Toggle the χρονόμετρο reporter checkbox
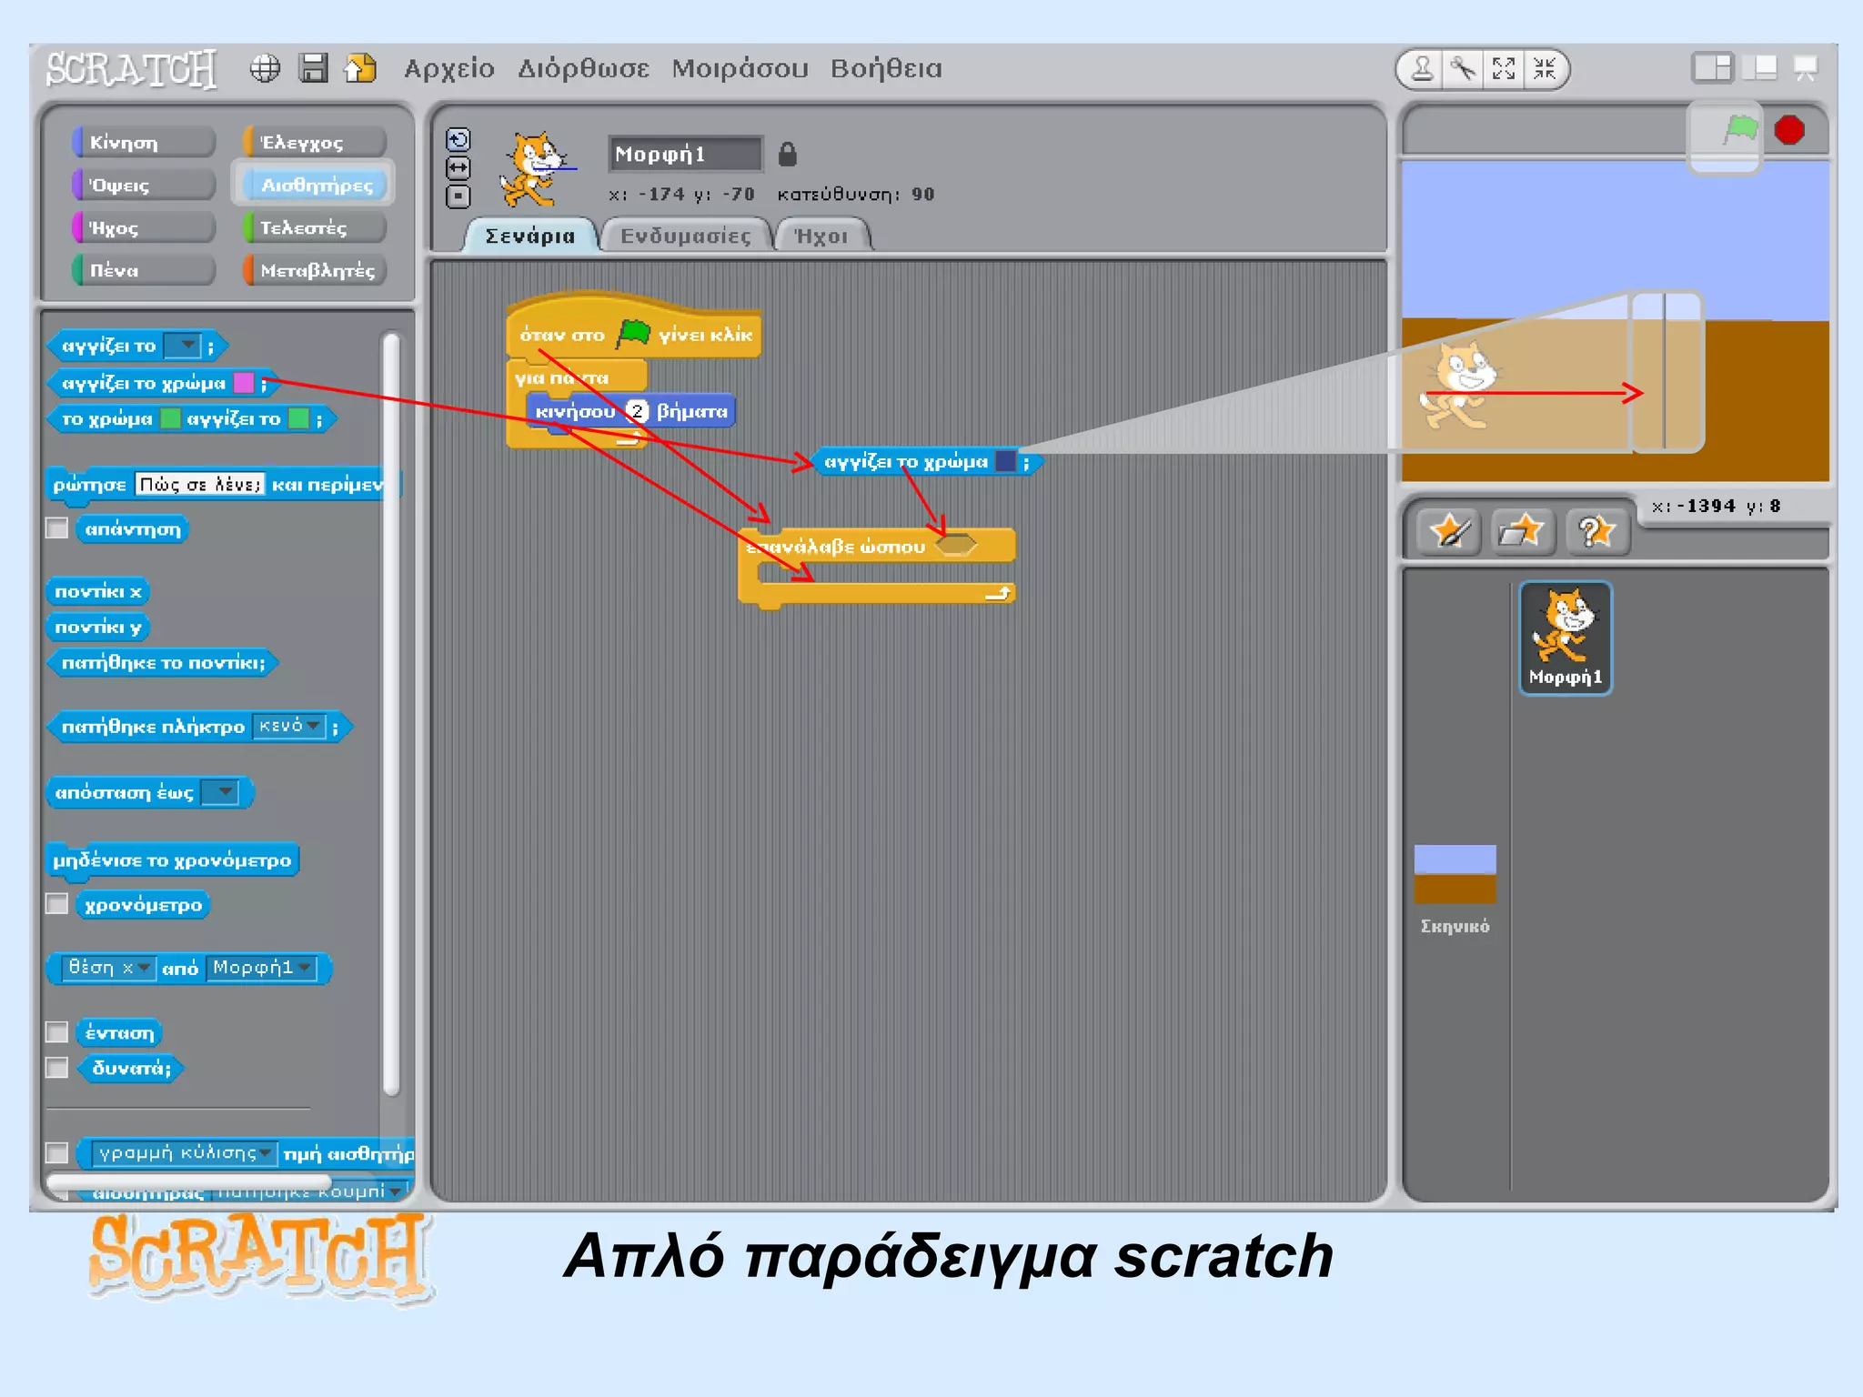This screenshot has width=1863, height=1397. [x=57, y=904]
